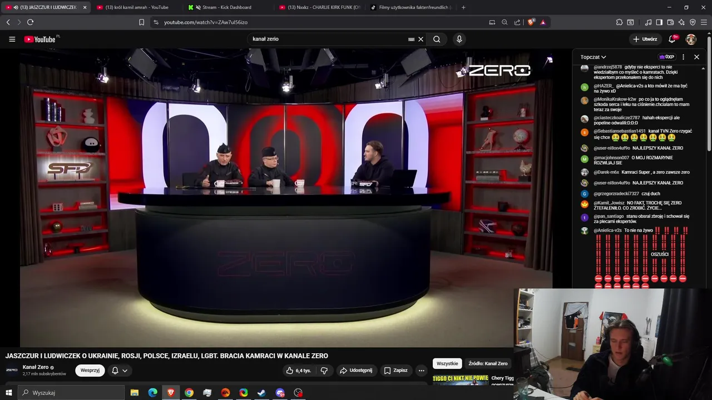This screenshot has height=400, width=712.
Task: Open chat three-dot options menu
Action: tap(683, 57)
